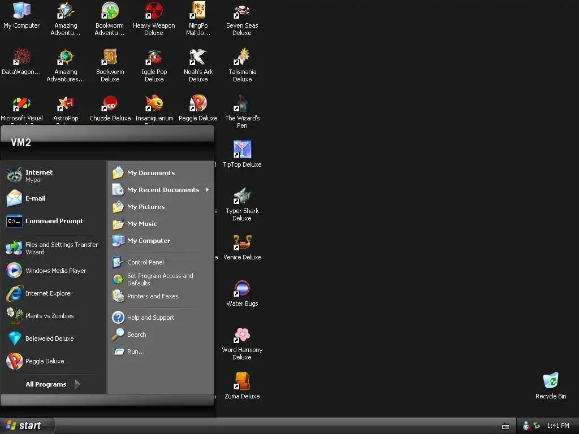
Task: Open My Computer from the Start menu
Action: [161, 241]
